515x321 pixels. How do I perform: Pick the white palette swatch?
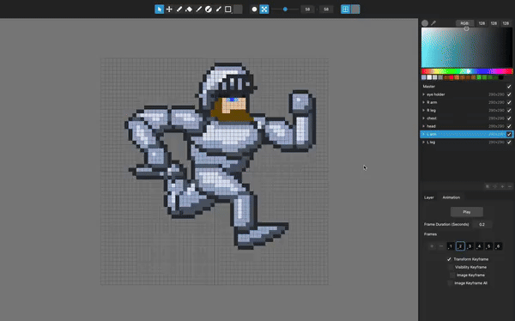tap(429, 77)
